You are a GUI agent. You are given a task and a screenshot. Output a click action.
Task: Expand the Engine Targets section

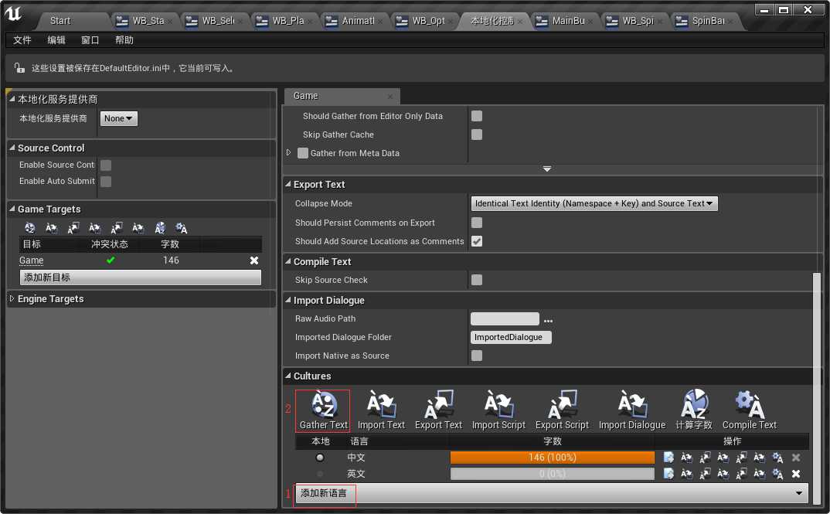click(12, 298)
